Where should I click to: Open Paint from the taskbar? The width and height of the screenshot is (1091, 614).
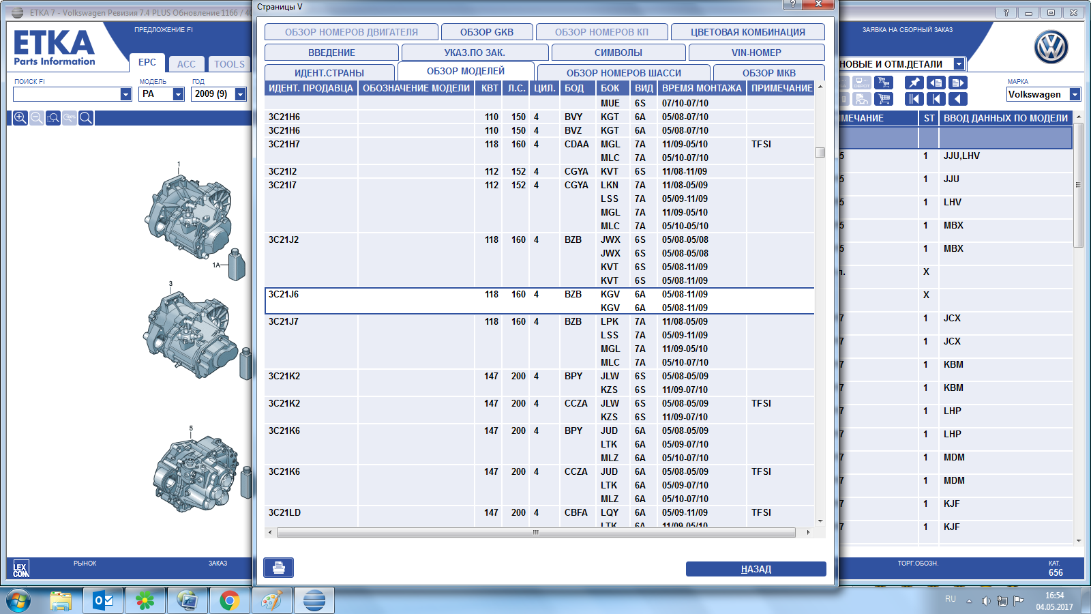272,601
